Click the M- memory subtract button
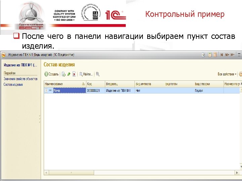 233,55
